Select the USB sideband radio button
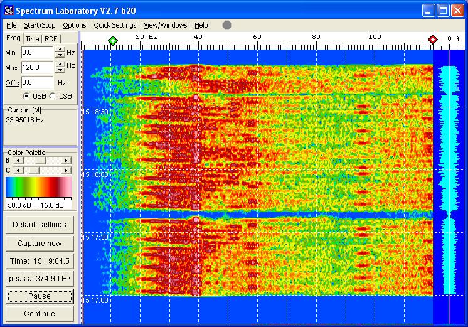The width and height of the screenshot is (468, 327). point(26,96)
